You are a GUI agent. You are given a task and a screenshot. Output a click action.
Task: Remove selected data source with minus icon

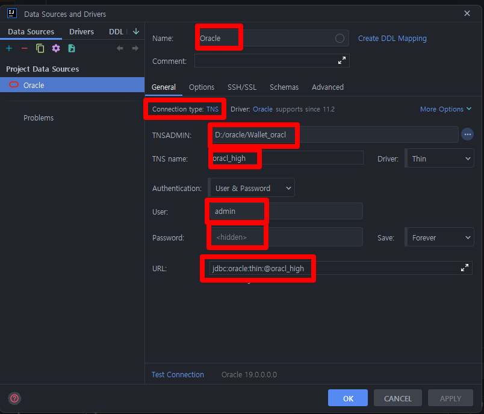coord(25,48)
